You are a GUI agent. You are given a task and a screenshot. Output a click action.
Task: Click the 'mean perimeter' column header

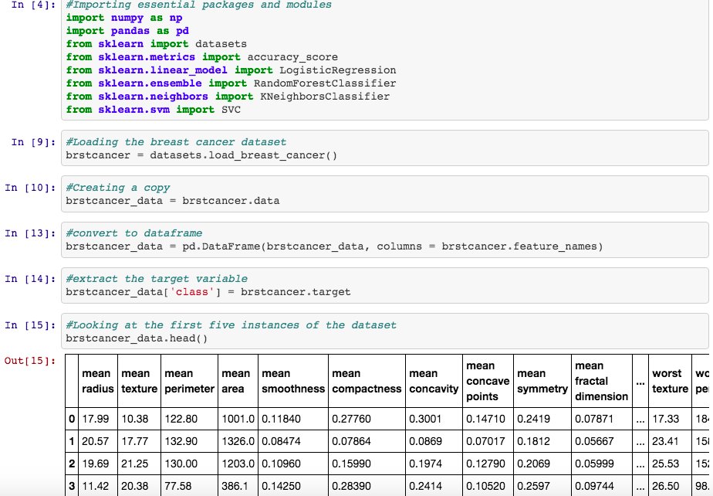pos(189,381)
